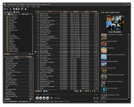Viewport: 134px width, 107px height.
Task: Click the move-to-top playlist icon
Action: (88, 91)
